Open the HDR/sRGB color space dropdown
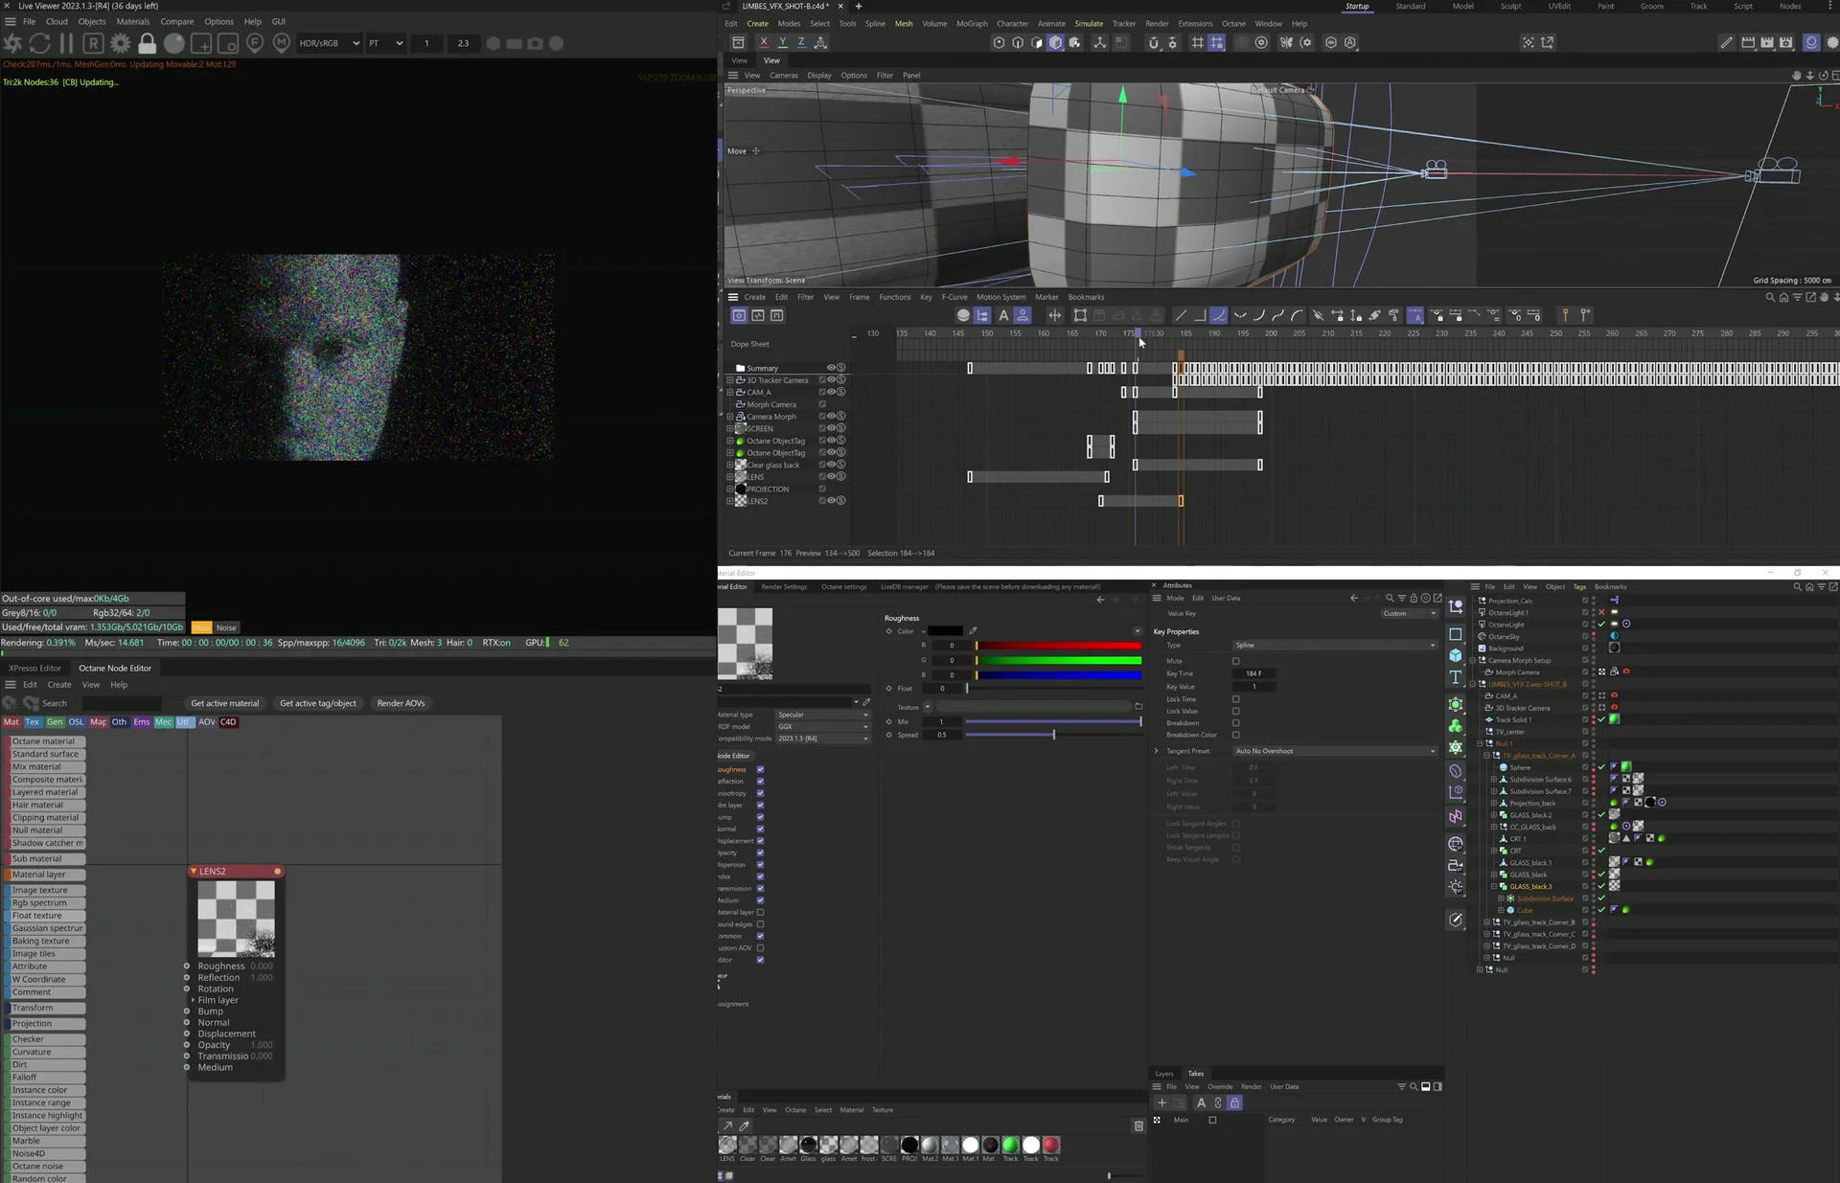1840x1183 pixels. click(x=329, y=43)
